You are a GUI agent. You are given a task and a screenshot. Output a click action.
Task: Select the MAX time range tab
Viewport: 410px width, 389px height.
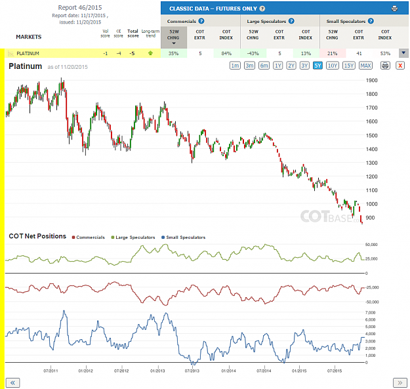pos(365,66)
